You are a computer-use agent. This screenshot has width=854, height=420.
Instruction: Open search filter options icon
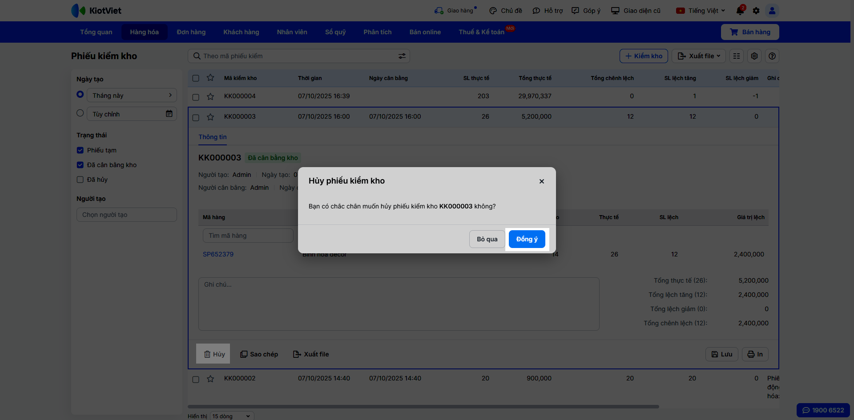pyautogui.click(x=402, y=56)
